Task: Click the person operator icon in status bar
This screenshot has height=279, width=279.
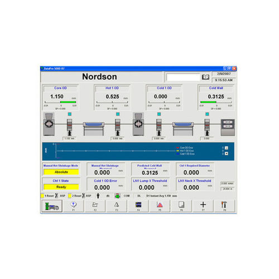Action: [x=98, y=196]
